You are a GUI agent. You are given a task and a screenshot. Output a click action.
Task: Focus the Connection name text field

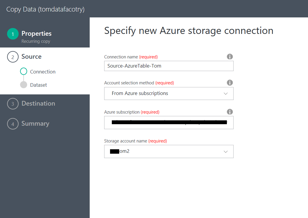pyautogui.click(x=169, y=66)
